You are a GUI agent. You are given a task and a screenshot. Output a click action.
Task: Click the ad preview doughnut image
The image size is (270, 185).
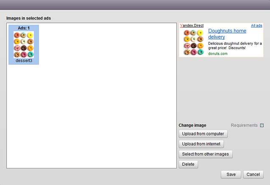tap(194, 42)
